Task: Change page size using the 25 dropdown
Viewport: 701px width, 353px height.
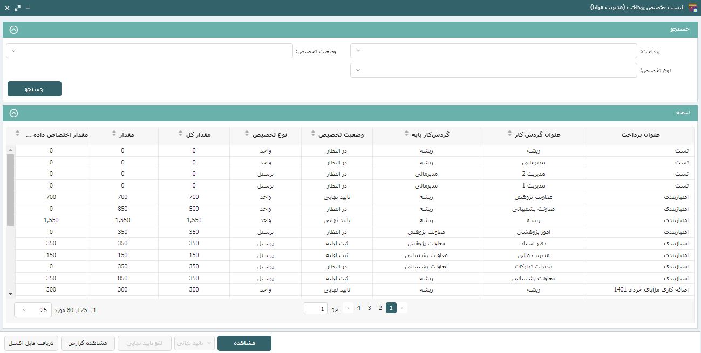Action: (x=32, y=309)
